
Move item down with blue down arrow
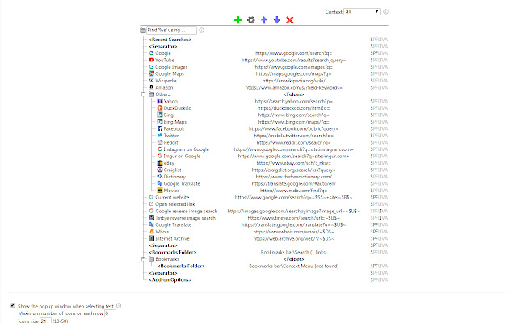[x=276, y=20]
